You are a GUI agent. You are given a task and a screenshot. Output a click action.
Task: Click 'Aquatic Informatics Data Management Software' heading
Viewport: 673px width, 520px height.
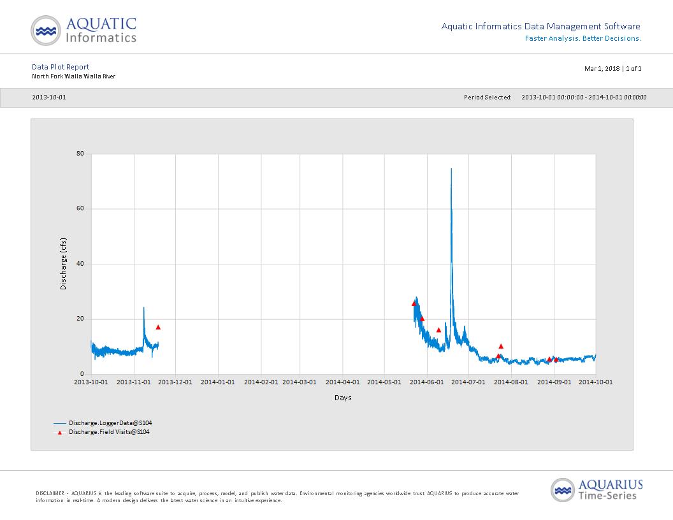(541, 26)
